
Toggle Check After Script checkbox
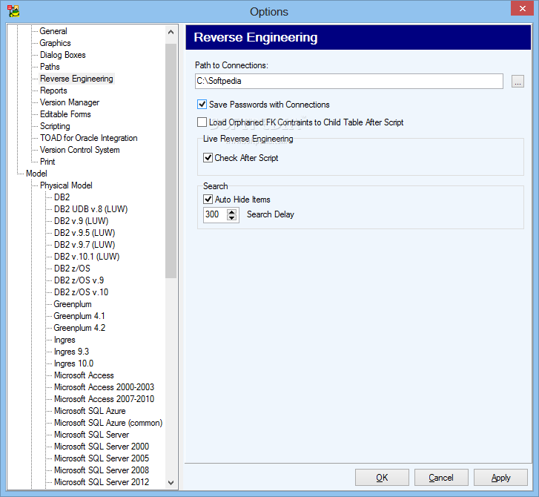tap(208, 157)
